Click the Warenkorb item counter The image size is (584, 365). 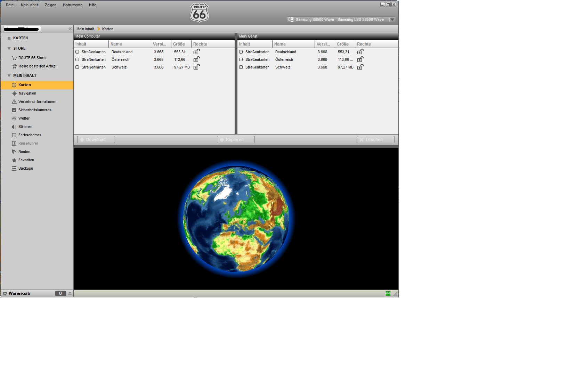pyautogui.click(x=60, y=294)
